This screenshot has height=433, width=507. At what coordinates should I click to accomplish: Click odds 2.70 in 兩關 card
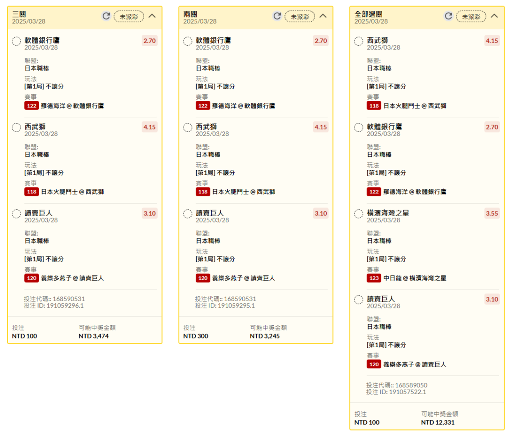click(x=321, y=41)
